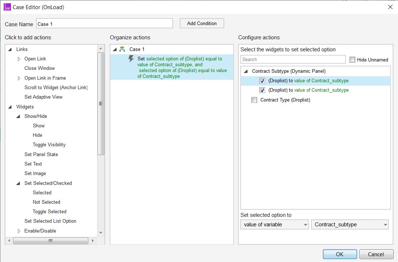Click the actions list scroll down arrow
This screenshot has width=398, height=262.
pyautogui.click(x=101, y=233)
